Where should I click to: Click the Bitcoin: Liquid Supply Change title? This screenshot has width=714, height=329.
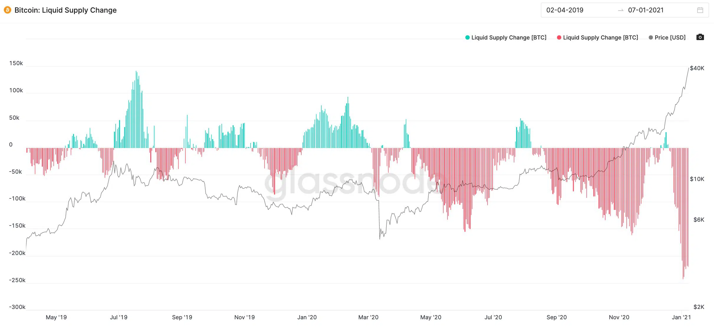click(65, 10)
